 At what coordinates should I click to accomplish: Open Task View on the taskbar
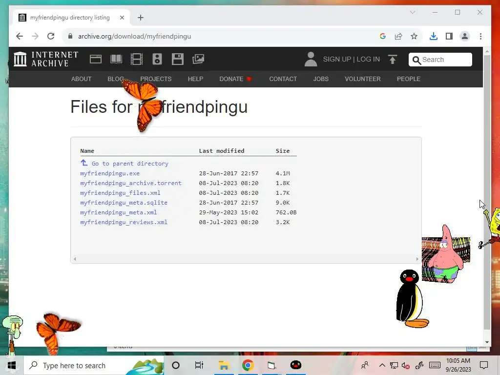[x=199, y=365]
